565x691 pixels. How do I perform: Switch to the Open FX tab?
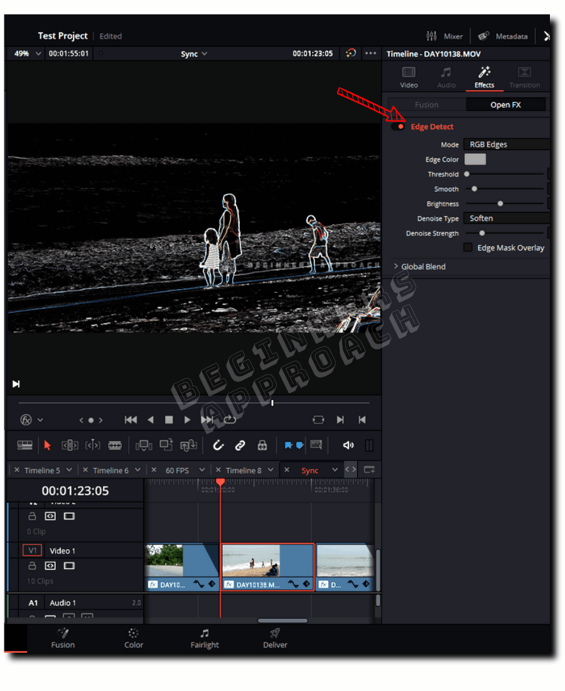click(505, 105)
